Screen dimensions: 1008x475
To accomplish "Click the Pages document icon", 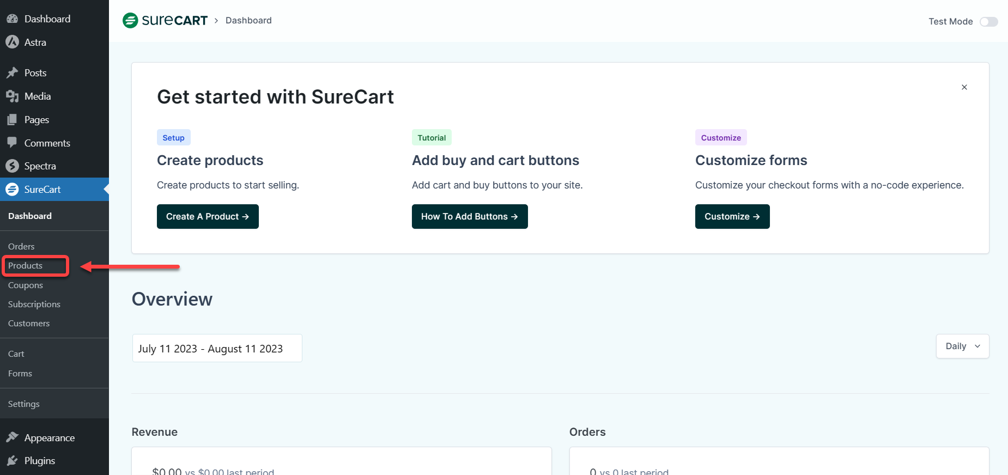I will [x=12, y=120].
